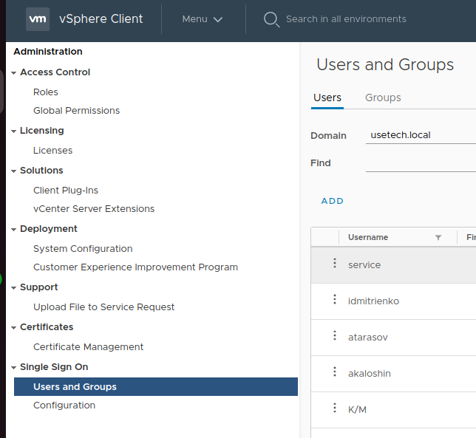Open Upload File to Service Request
Image resolution: width=476 pixels, height=438 pixels.
pos(103,307)
